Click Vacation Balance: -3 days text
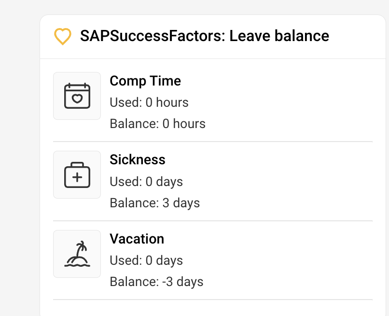 [x=157, y=282]
